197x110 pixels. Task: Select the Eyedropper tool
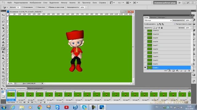pos(3,32)
